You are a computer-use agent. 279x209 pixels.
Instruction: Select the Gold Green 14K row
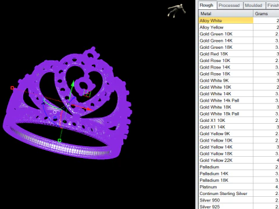[239, 41]
